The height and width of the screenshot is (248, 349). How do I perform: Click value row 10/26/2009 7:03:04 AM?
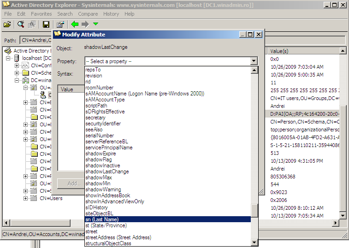coord(297,67)
